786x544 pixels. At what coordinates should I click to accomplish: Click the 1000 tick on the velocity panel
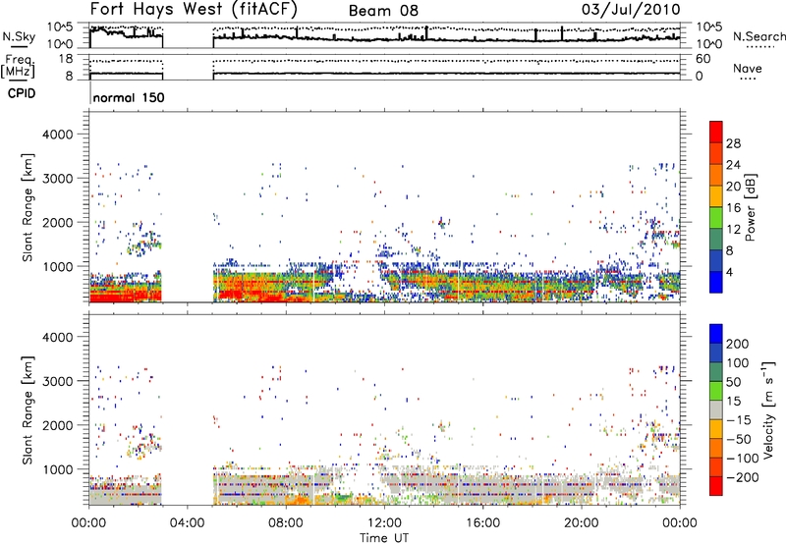pyautogui.click(x=58, y=469)
